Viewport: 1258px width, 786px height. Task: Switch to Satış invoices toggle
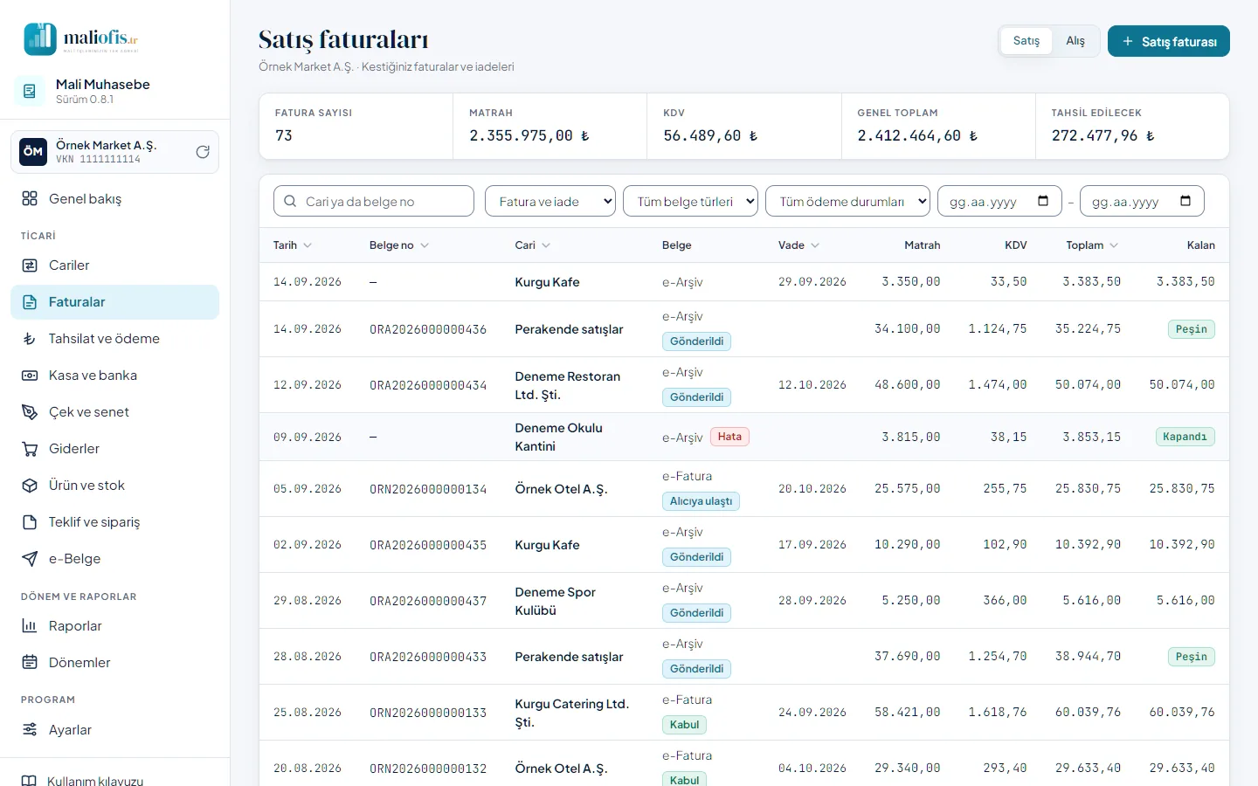1026,41
